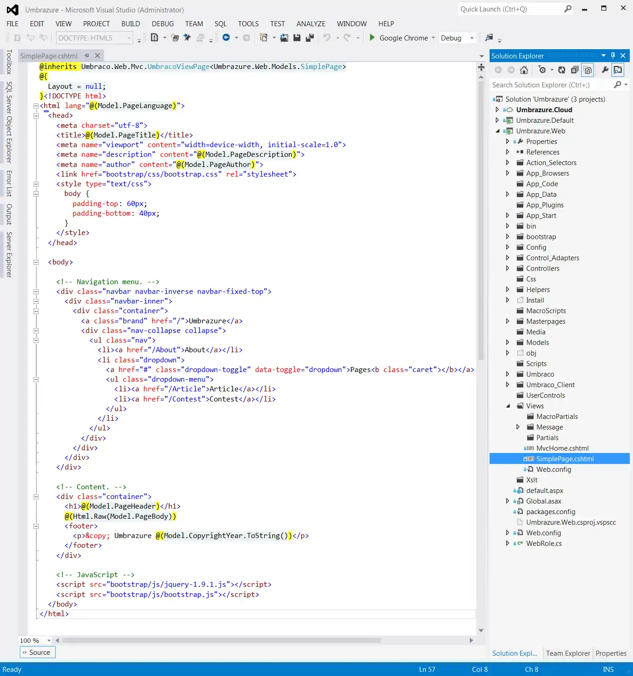The width and height of the screenshot is (633, 676).
Task: Expand the Controllers folder node
Action: coord(508,268)
